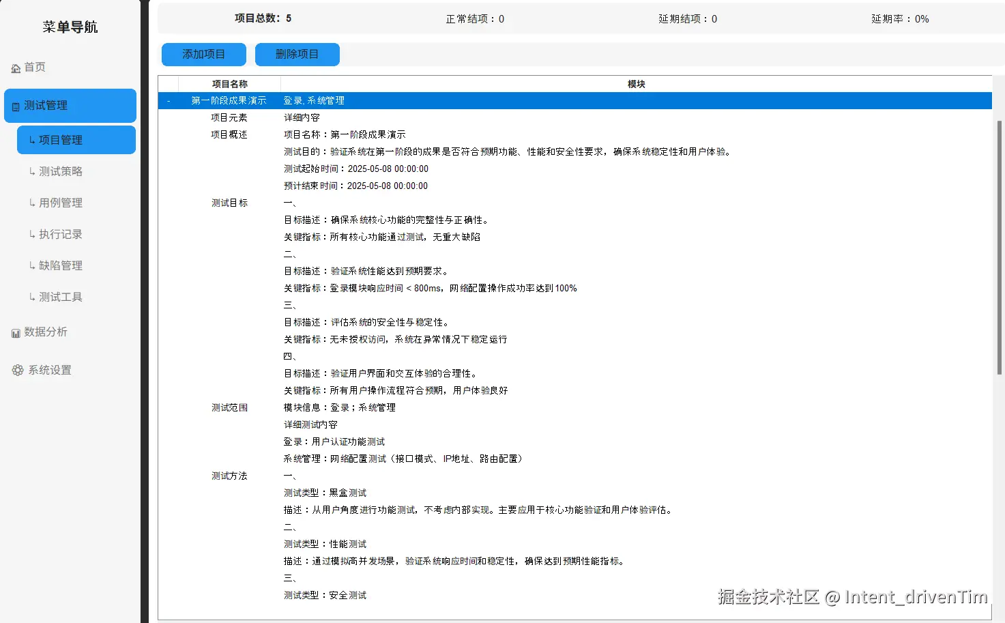1005x623 pixels.
Task: Click the home icon beside 首页
Action: tap(16, 68)
